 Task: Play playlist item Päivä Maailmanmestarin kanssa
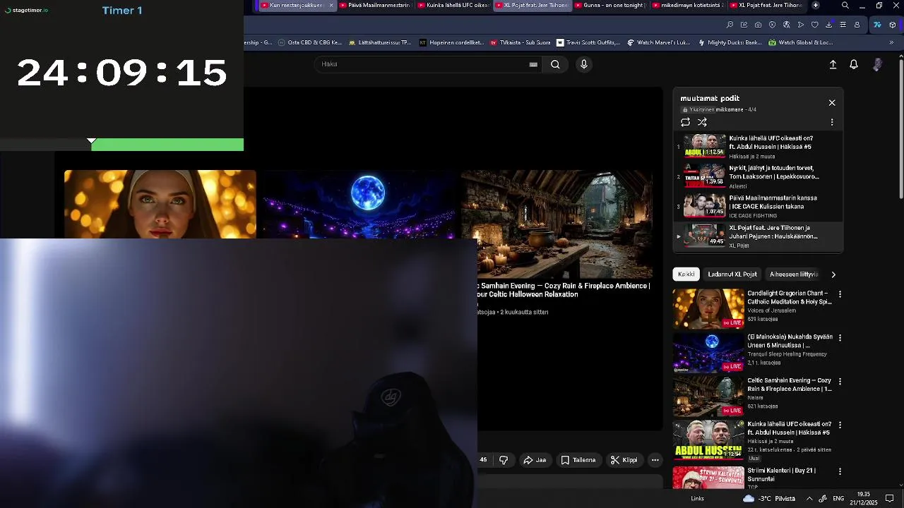(x=758, y=206)
